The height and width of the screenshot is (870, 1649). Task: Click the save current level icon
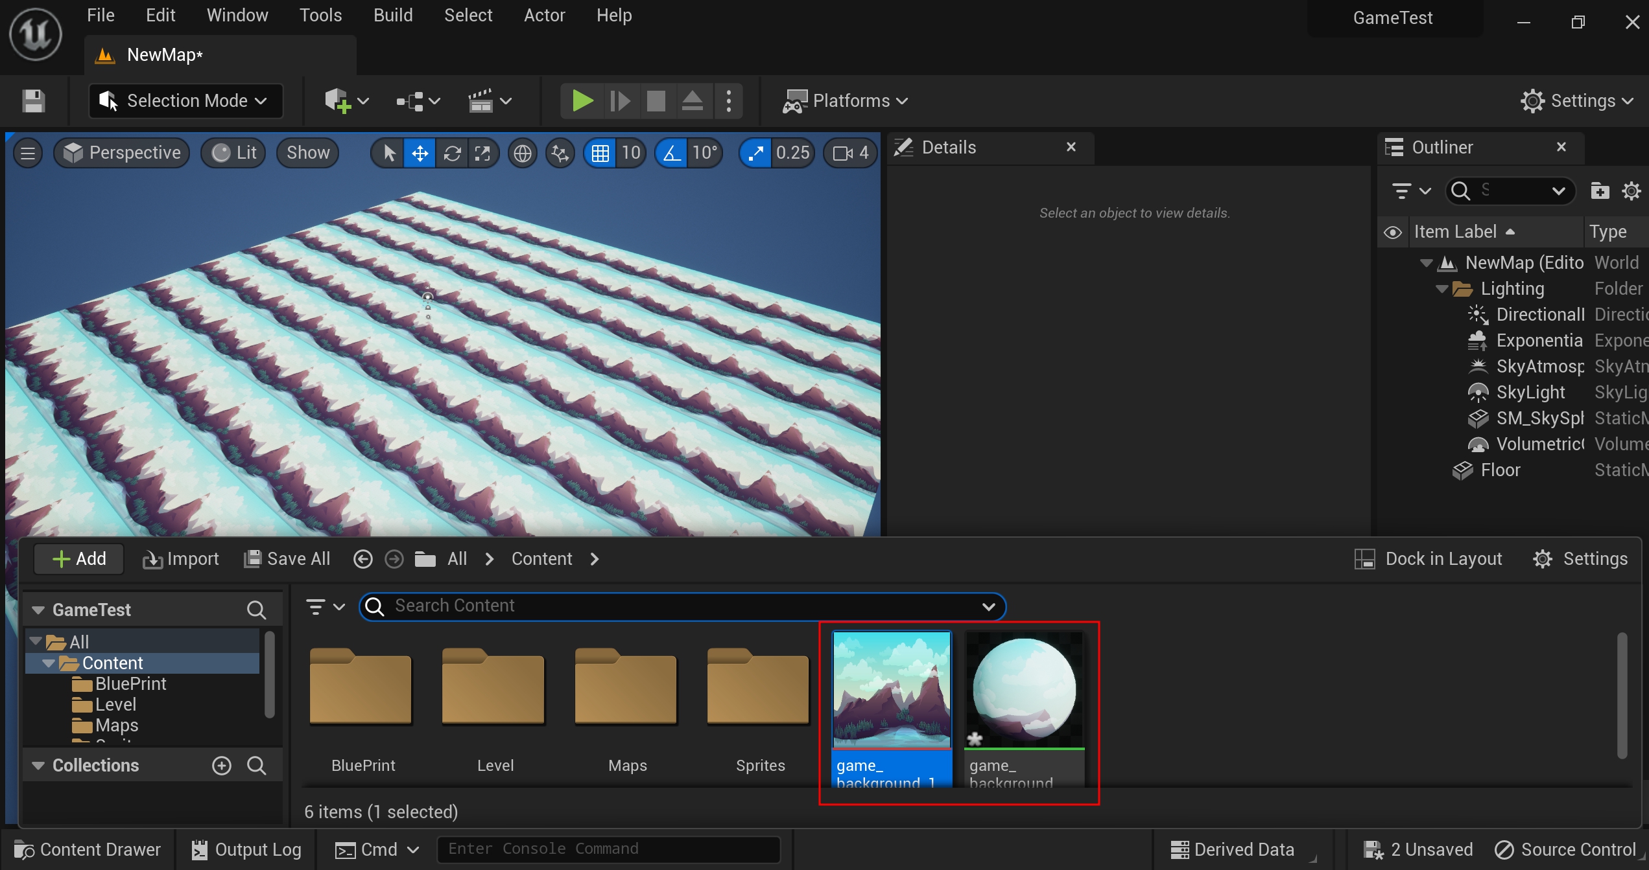click(33, 101)
